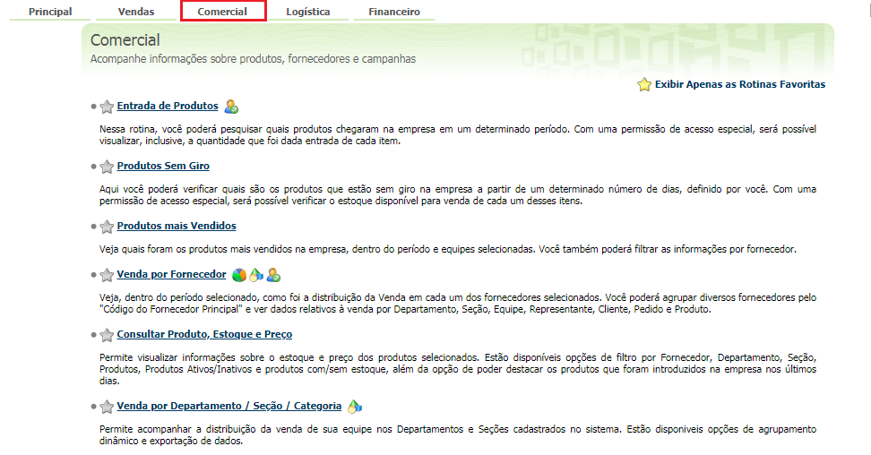Open Produtos mais Vendidos routine
Screen dimensions: 871x455
click(177, 226)
